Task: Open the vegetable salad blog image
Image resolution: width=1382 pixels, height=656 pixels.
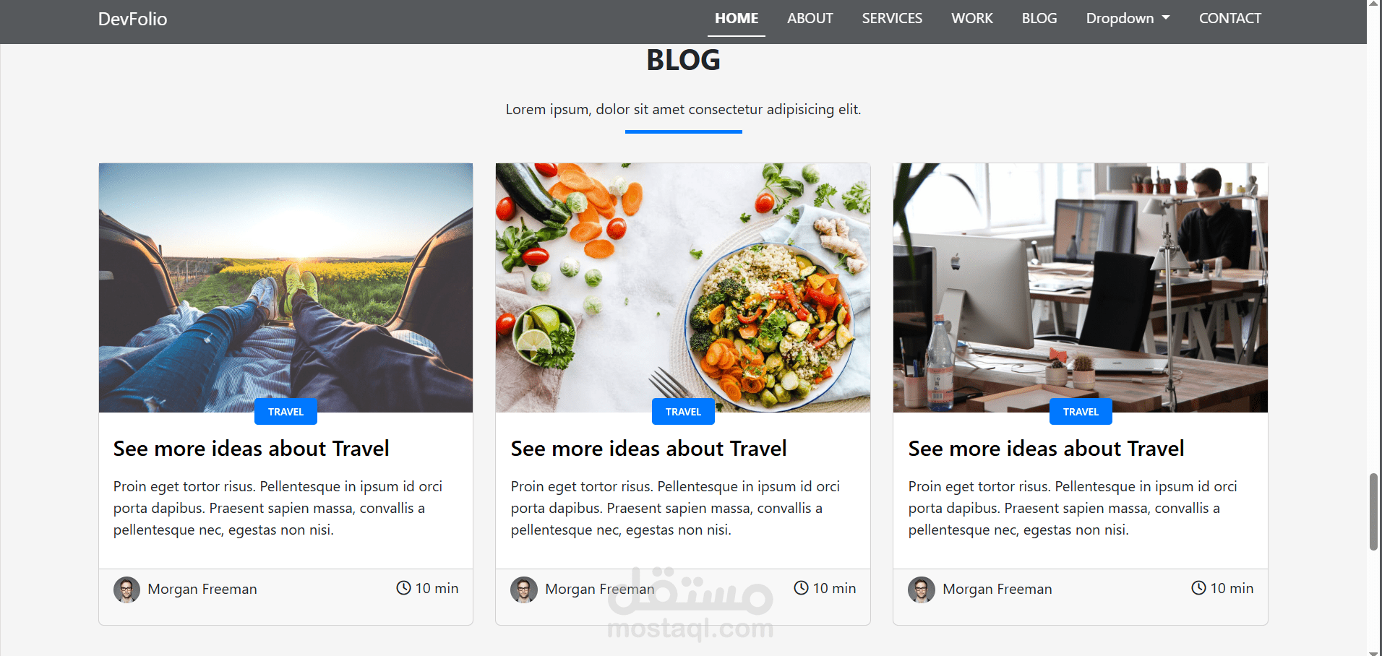Action: click(683, 288)
